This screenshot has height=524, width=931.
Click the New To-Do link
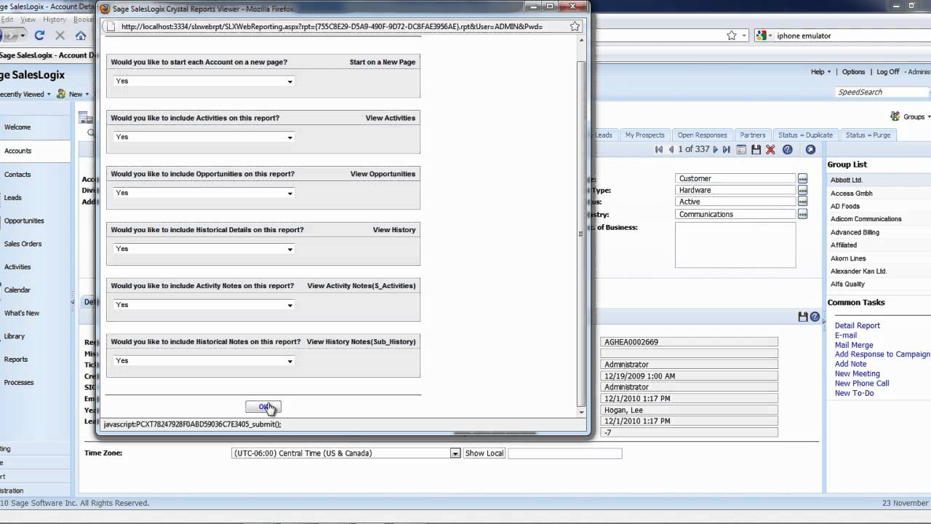click(x=855, y=393)
